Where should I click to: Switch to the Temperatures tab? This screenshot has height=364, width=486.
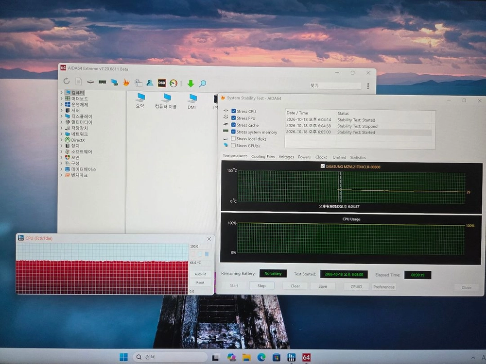(x=235, y=156)
